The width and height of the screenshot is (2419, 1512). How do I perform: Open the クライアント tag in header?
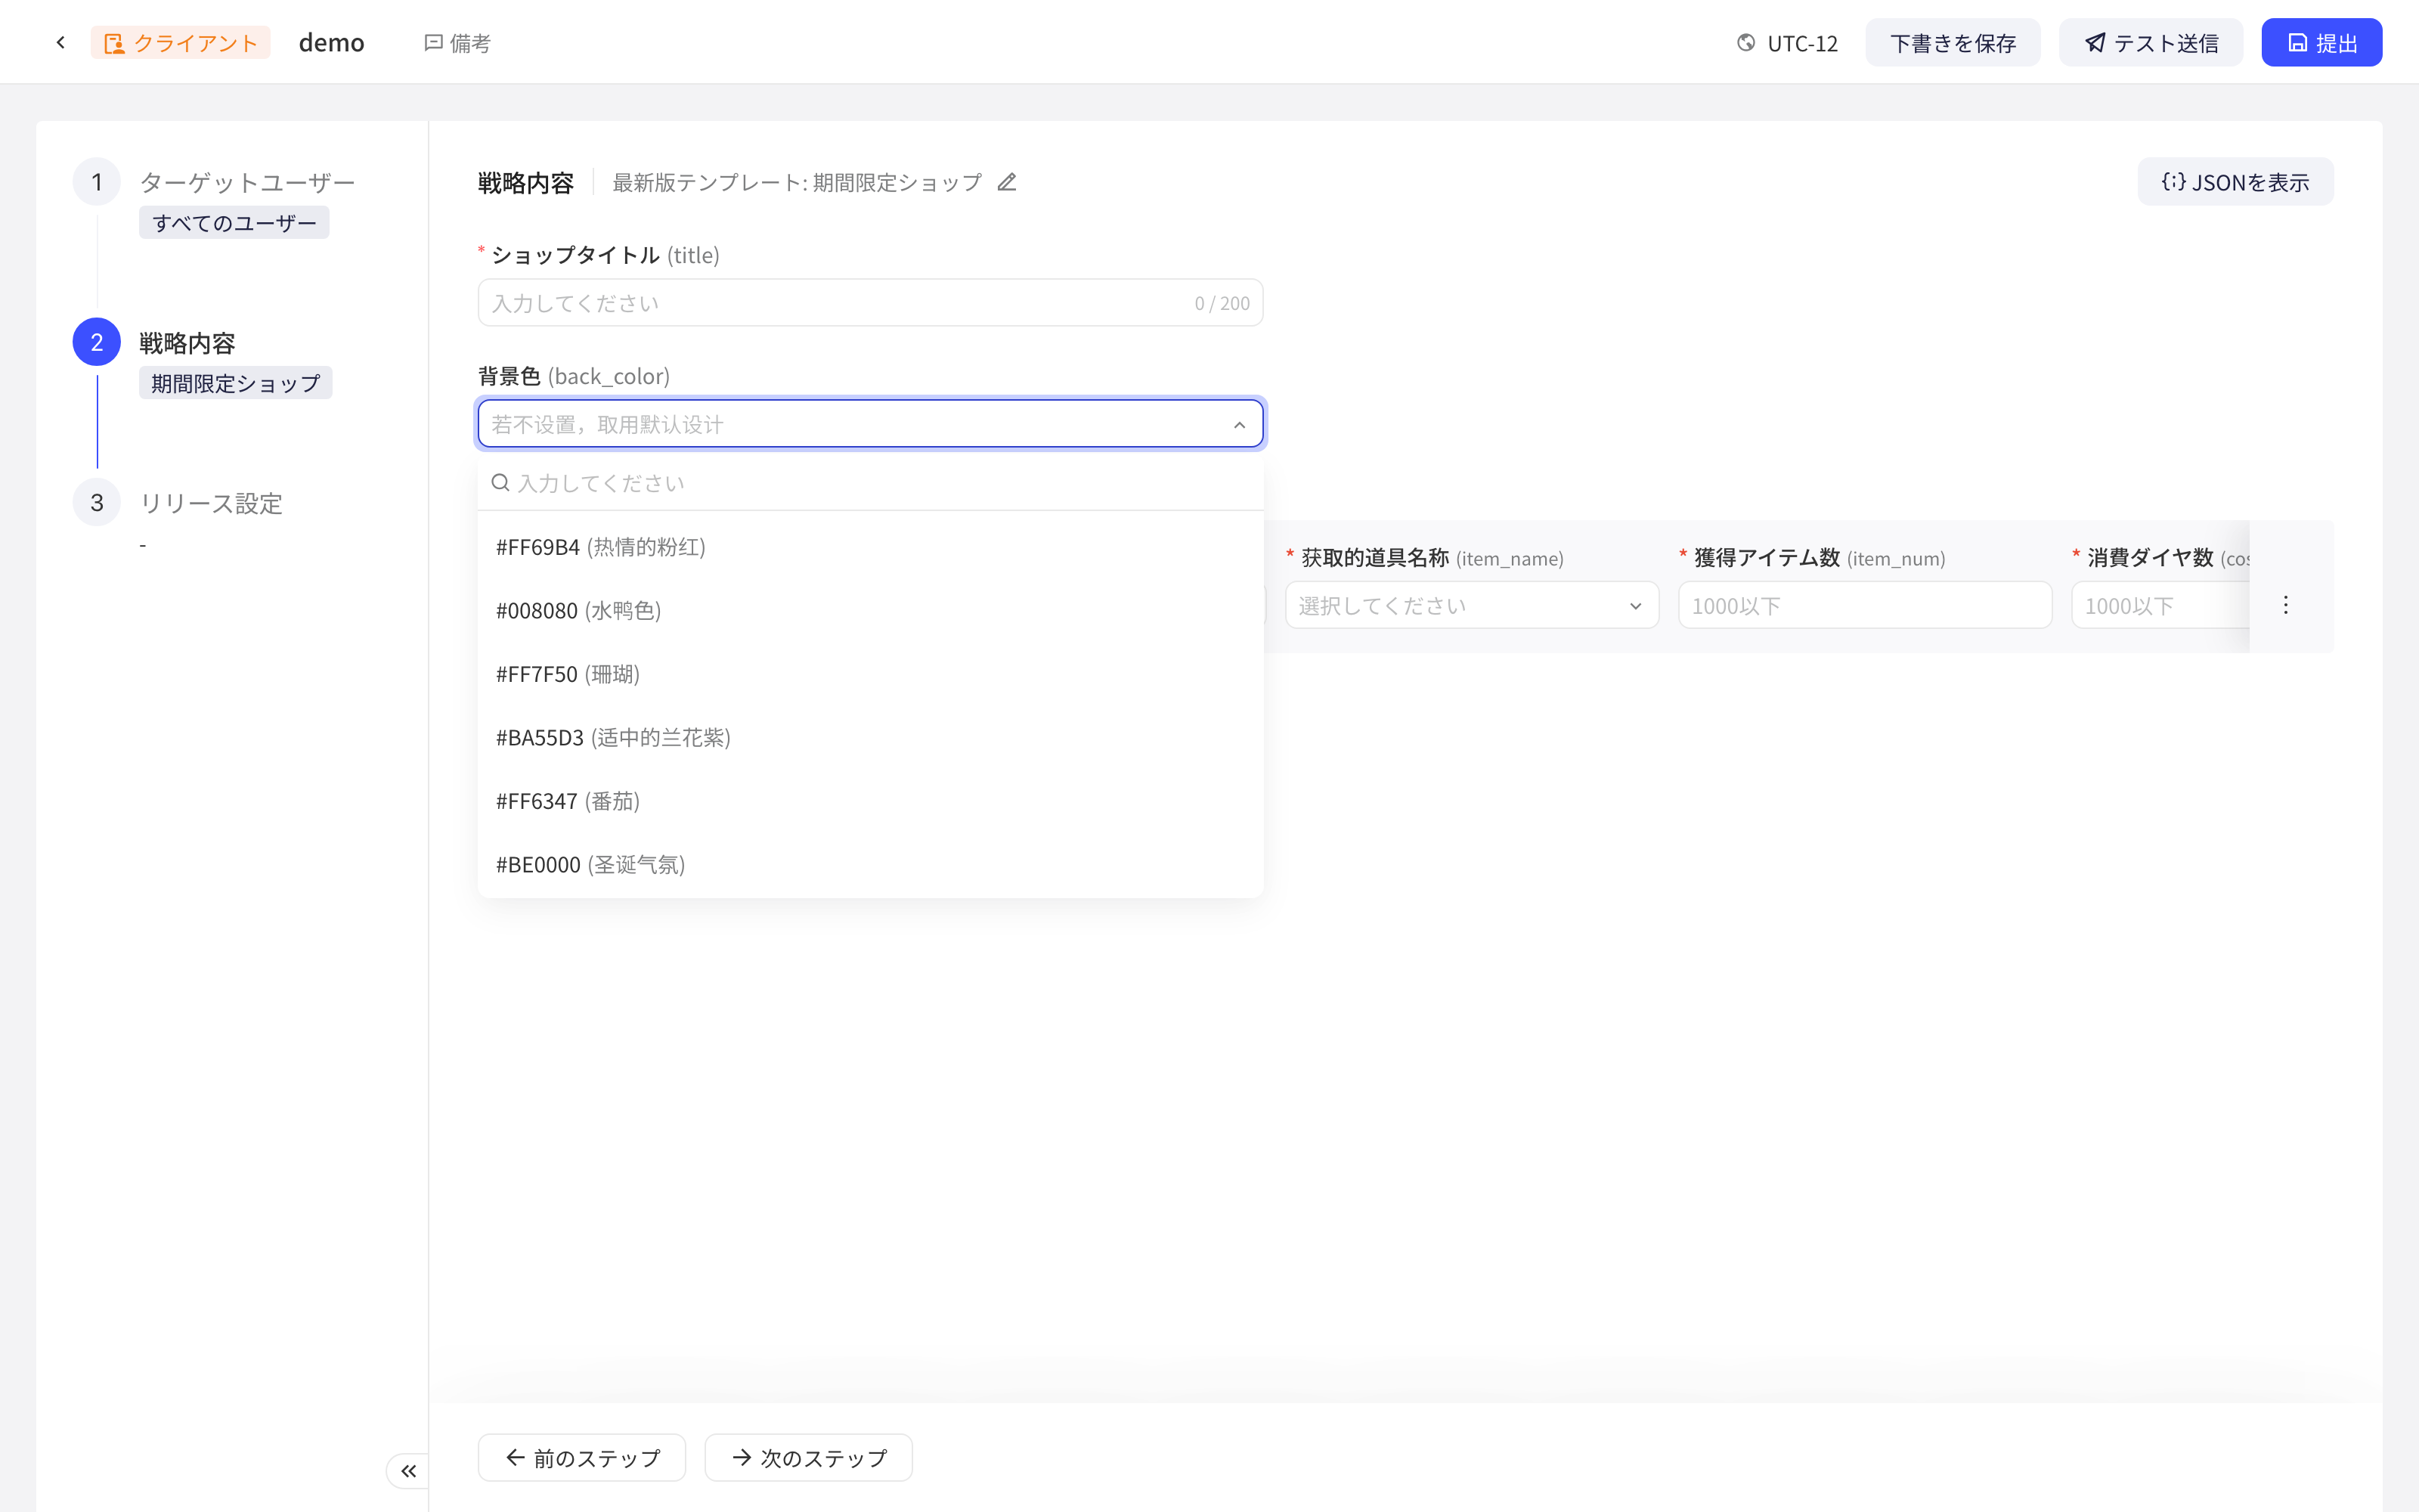pos(181,43)
